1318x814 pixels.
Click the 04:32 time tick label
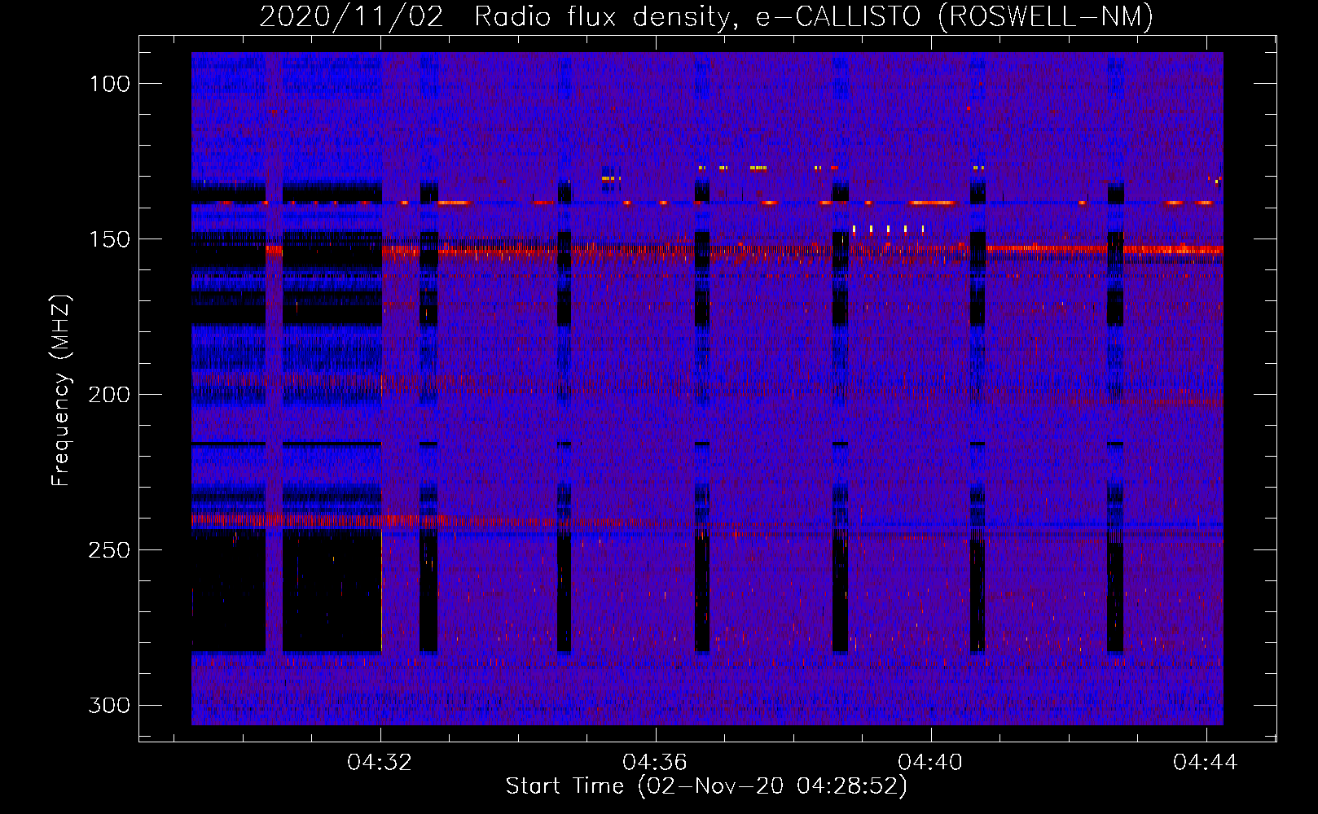(380, 763)
